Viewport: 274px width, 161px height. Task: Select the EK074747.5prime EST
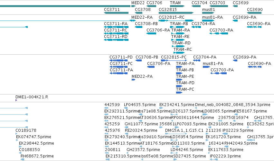coord(33,137)
